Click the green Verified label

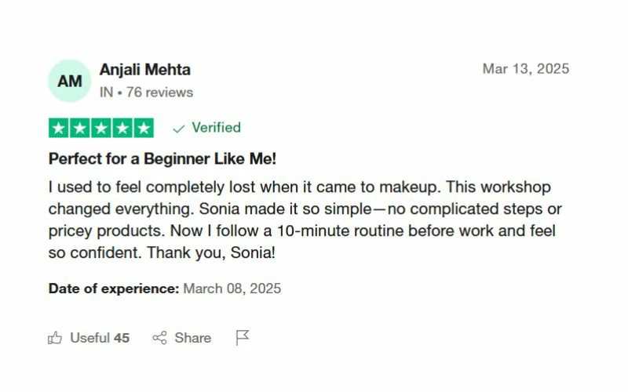[216, 128]
